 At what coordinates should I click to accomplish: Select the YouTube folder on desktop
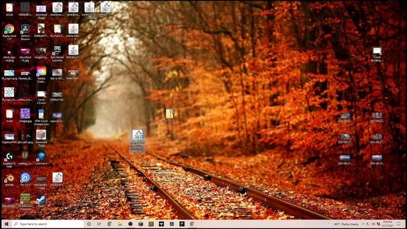pos(57,31)
